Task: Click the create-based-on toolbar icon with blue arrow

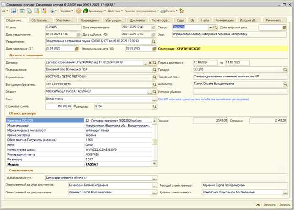Action: coord(53,11)
